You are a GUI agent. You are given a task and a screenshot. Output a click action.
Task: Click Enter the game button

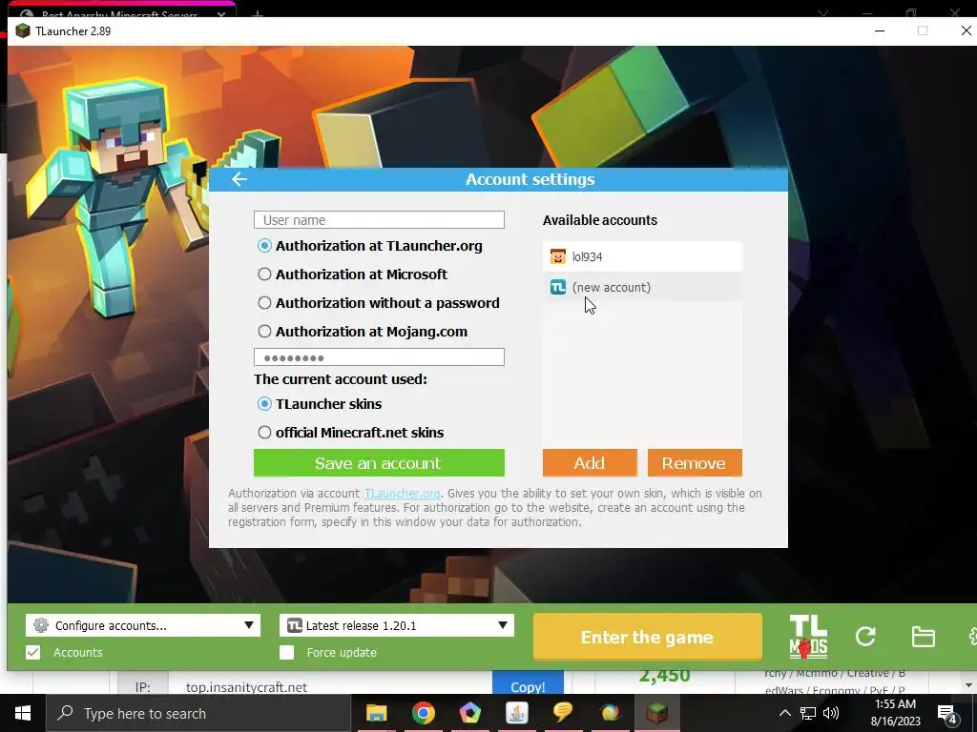coord(648,637)
